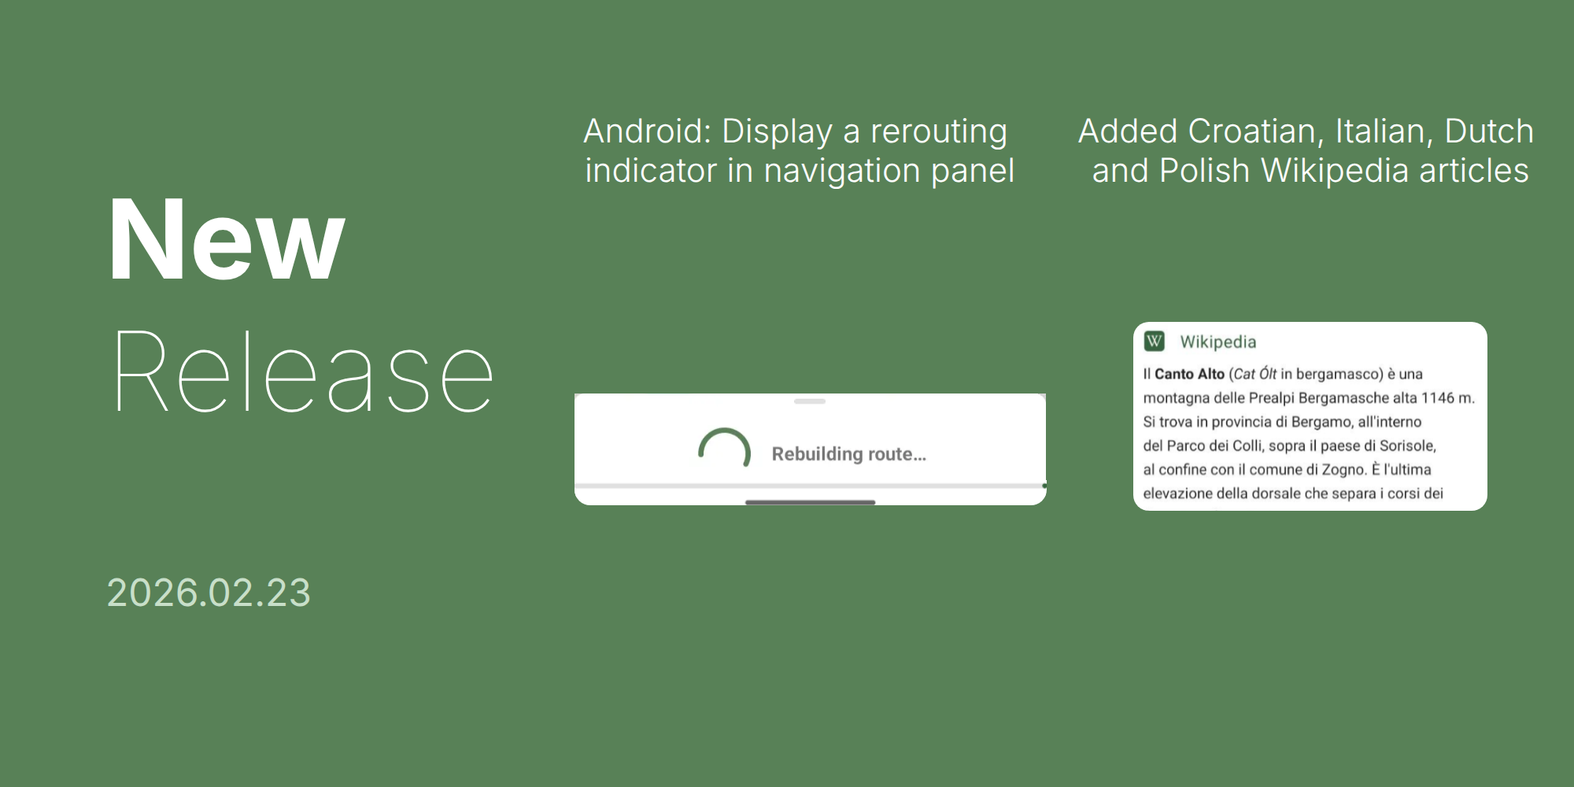Click the "montagna delle Prealpi Bergamasche" line
1574x787 pixels.
pyautogui.click(x=1309, y=397)
